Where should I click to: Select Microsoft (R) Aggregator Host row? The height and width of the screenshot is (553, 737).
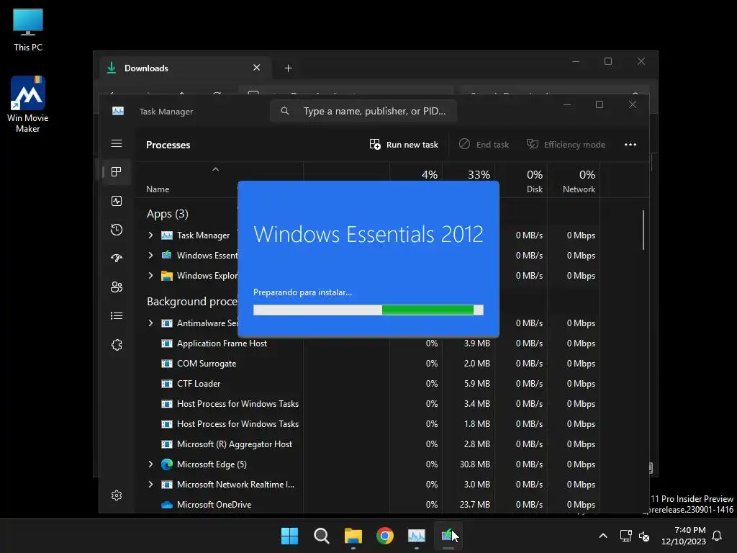coord(373,444)
